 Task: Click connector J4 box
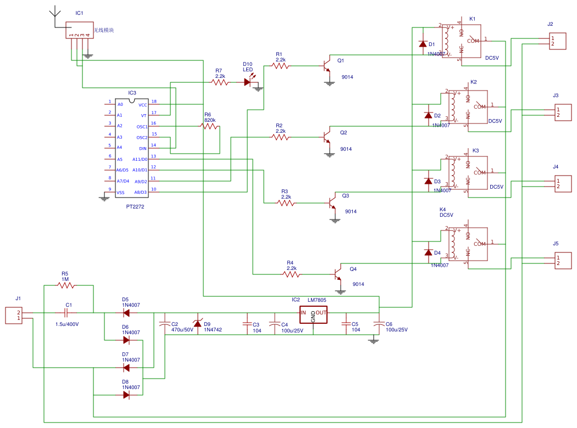pos(563,184)
